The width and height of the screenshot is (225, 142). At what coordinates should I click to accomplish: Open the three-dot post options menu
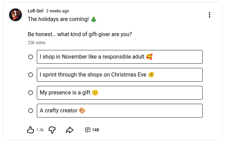tap(210, 15)
